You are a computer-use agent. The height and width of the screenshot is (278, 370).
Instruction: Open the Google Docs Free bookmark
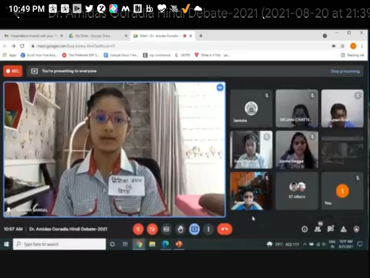pos(121,55)
